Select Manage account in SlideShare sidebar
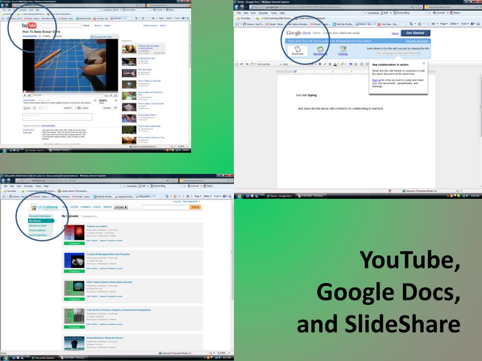Image resolution: width=482 pixels, height=361 pixels. coord(40,226)
